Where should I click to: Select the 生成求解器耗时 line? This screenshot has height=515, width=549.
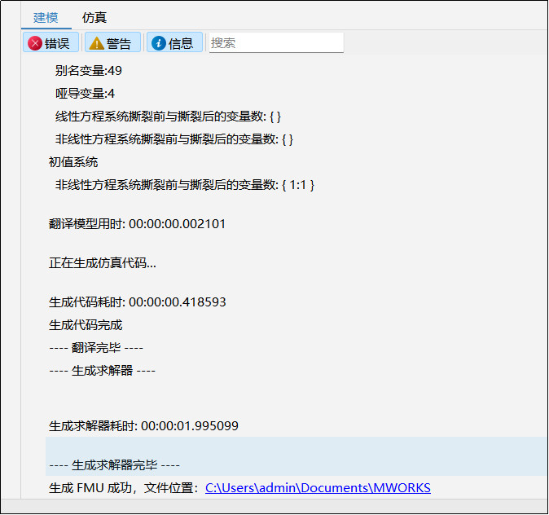pyautogui.click(x=143, y=425)
